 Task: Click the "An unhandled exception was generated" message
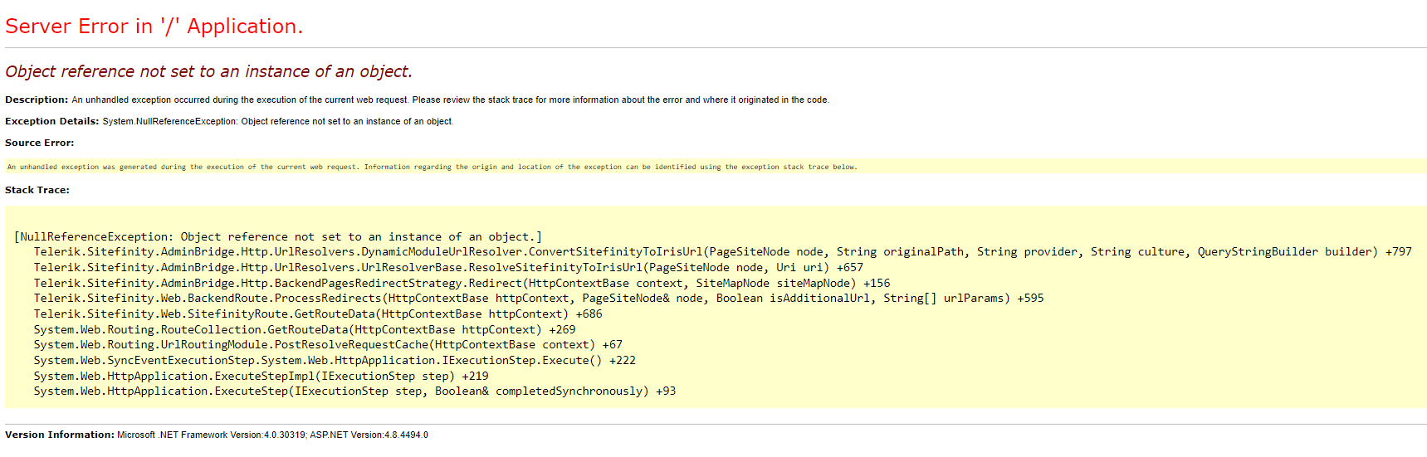432,167
